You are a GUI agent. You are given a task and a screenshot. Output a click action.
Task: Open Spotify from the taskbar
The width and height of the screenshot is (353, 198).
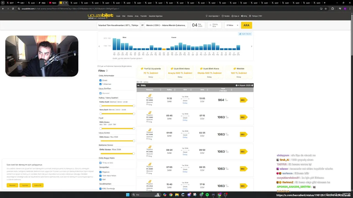click(x=207, y=195)
